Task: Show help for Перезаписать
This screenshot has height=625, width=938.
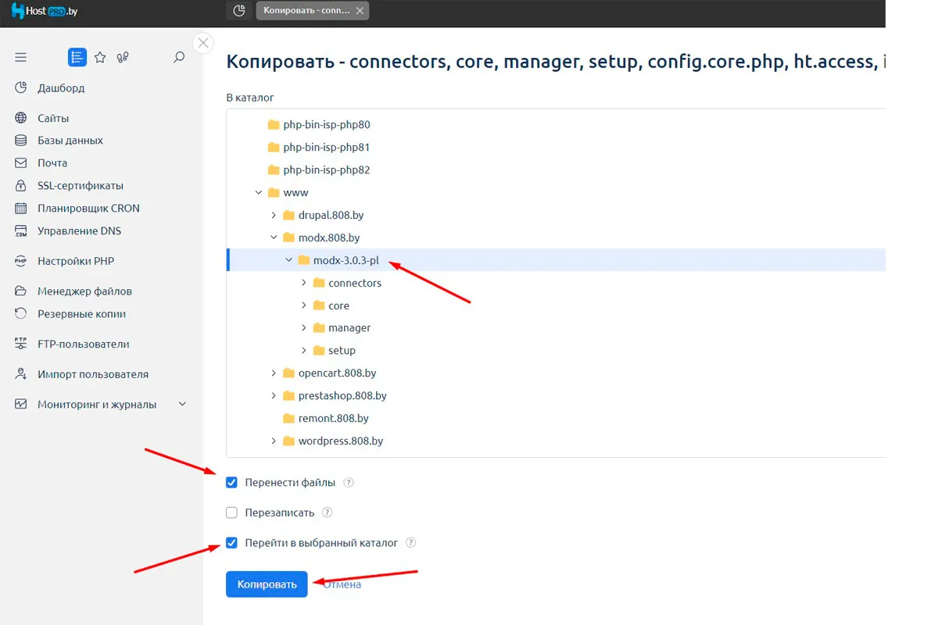Action: coord(328,513)
